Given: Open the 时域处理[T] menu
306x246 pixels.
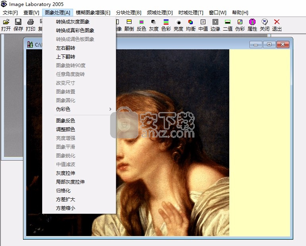Looking at the screenshot, I should [x=191, y=13].
